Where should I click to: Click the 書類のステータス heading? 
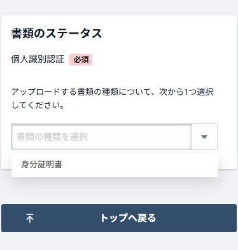57,34
